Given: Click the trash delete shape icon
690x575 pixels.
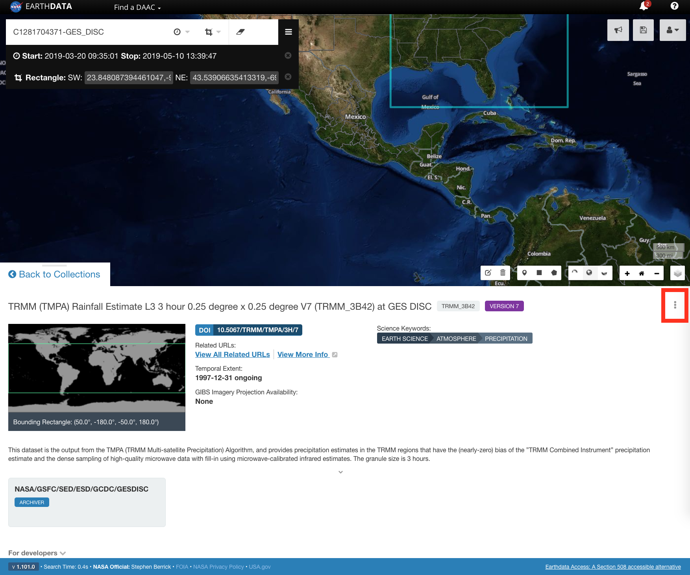Looking at the screenshot, I should (x=503, y=273).
